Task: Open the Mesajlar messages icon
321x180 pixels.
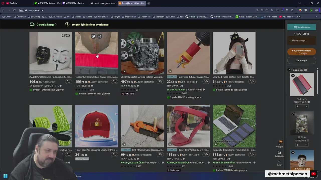Action: 279,144
